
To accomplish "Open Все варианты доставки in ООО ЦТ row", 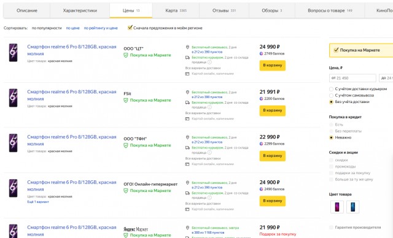I will [x=203, y=68].
